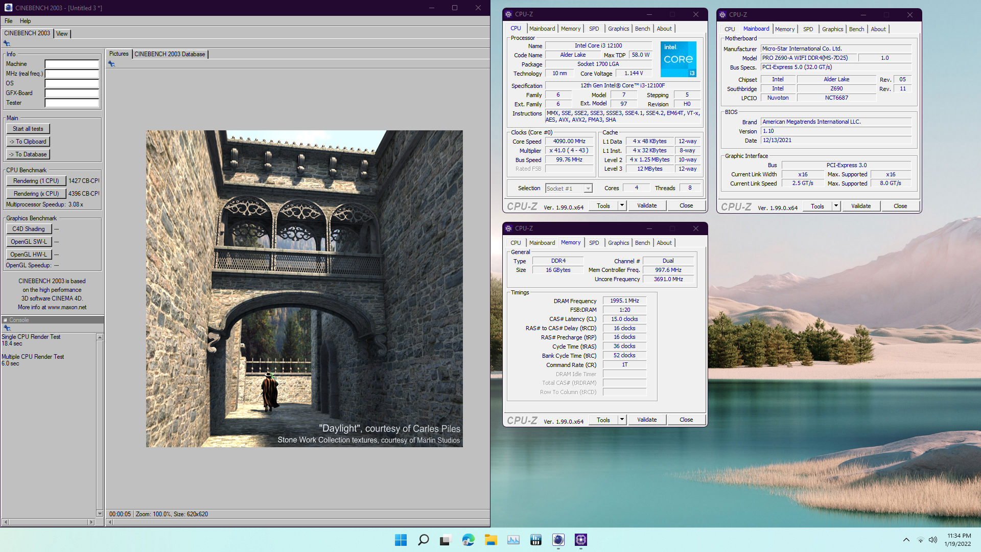
Task: Click the CPU-Z title icon of the Mainboard window
Action: (x=722, y=15)
